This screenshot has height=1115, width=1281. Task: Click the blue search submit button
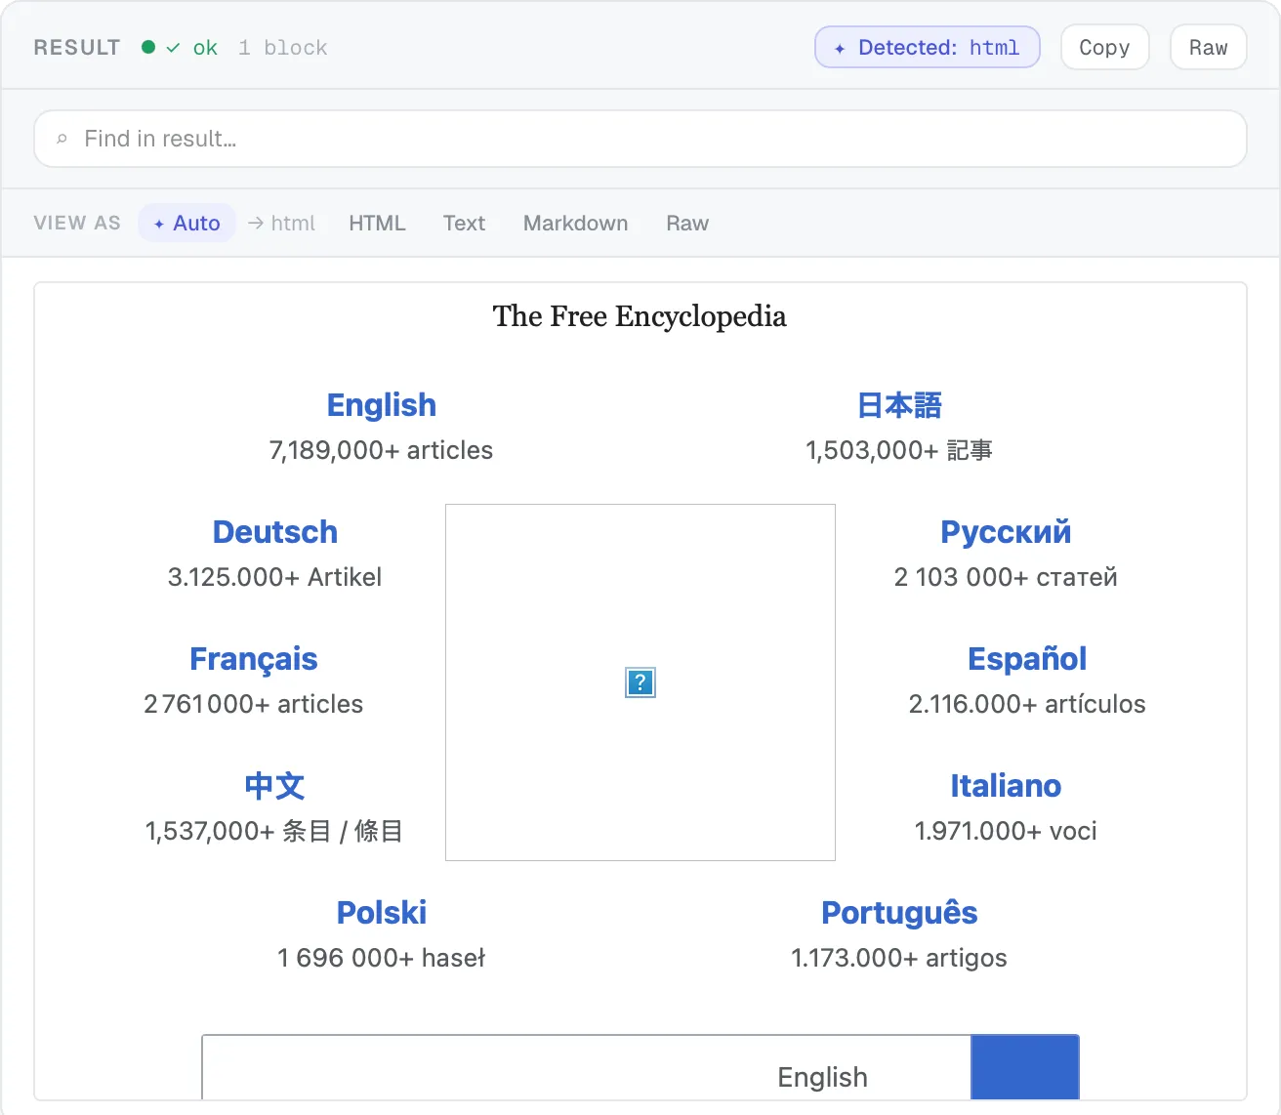coord(1025,1067)
